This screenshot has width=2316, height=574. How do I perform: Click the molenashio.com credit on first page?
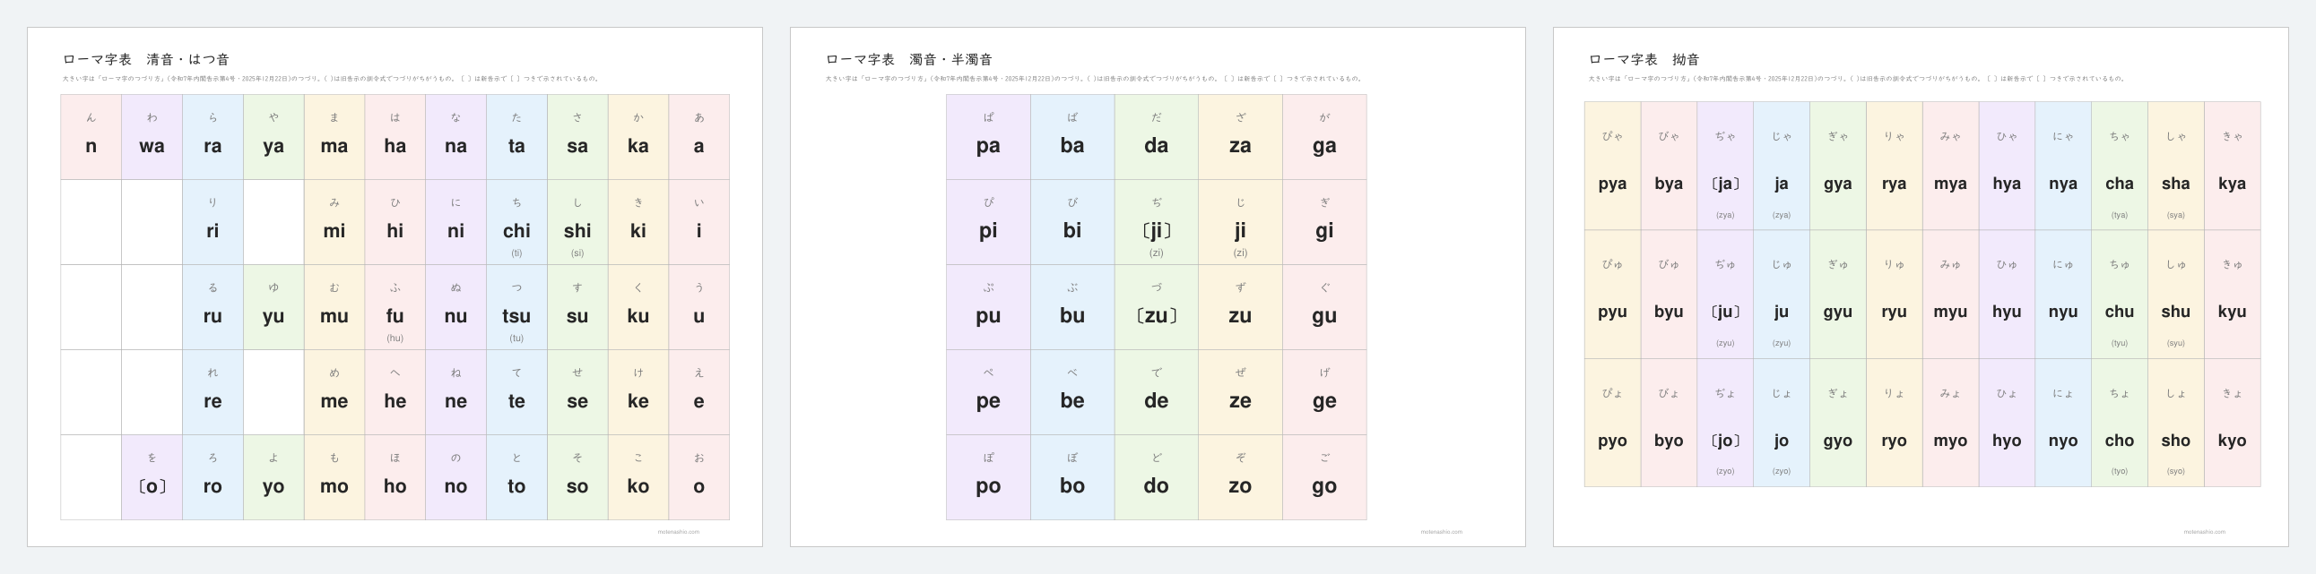click(x=678, y=532)
